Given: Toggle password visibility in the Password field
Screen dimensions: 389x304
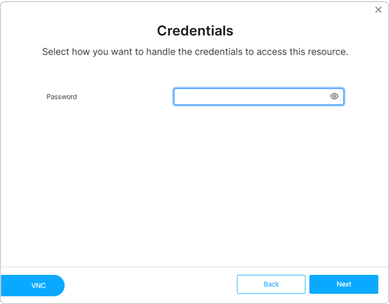Looking at the screenshot, I should (x=334, y=97).
